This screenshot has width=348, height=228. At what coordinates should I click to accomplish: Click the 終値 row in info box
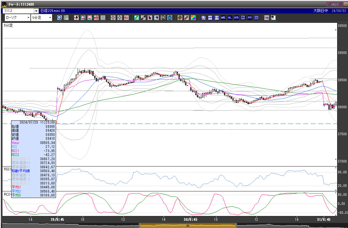click(x=33, y=138)
